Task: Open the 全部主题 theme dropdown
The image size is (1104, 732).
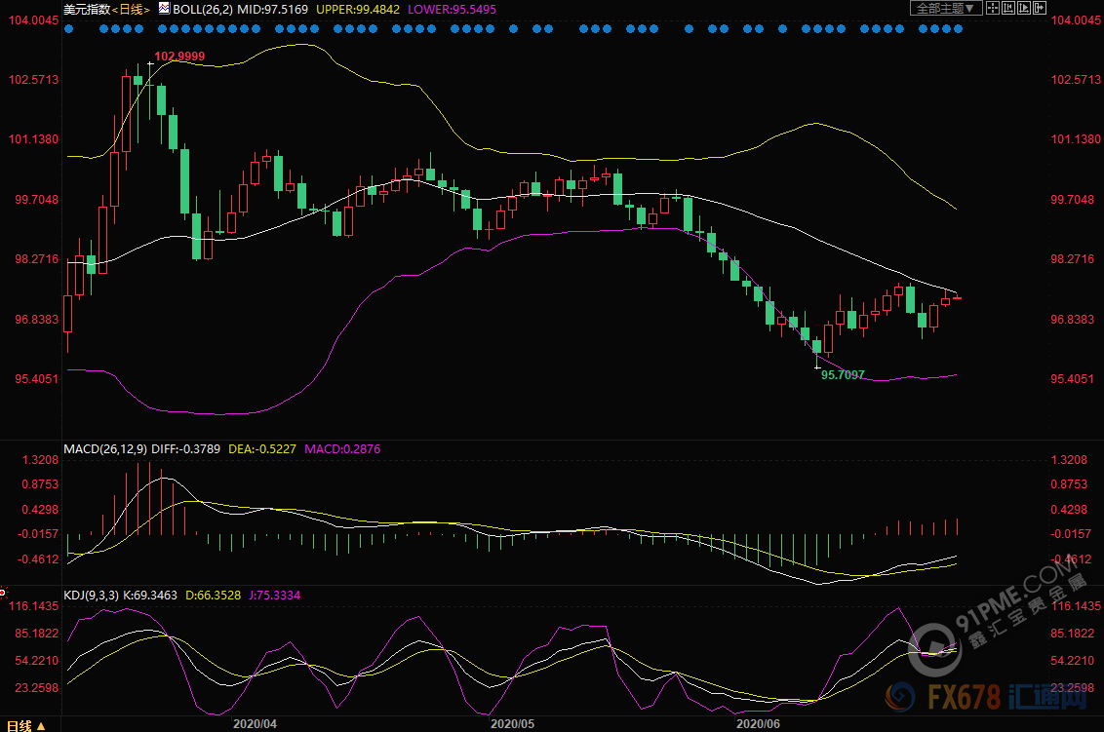Action: 946,8
